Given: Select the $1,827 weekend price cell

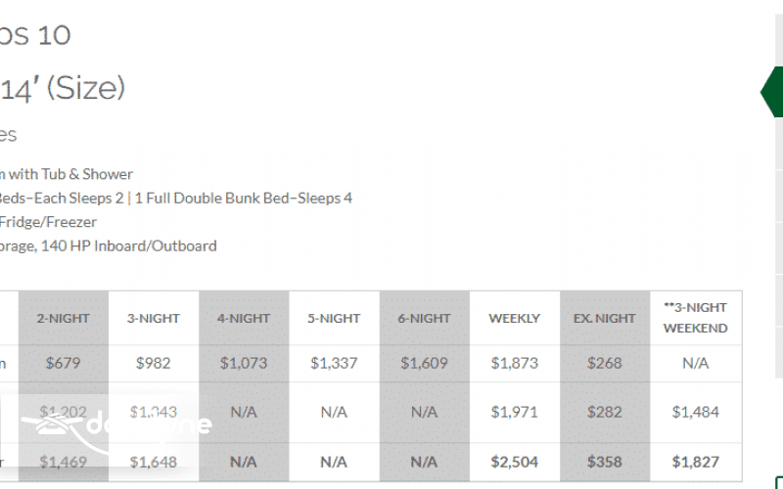Looking at the screenshot, I should (695, 462).
